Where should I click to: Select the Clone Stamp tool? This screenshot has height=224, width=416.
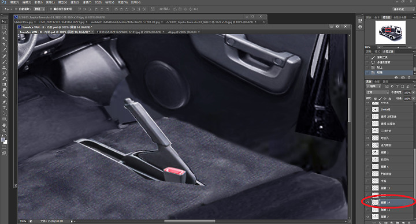pyautogui.click(x=4, y=68)
